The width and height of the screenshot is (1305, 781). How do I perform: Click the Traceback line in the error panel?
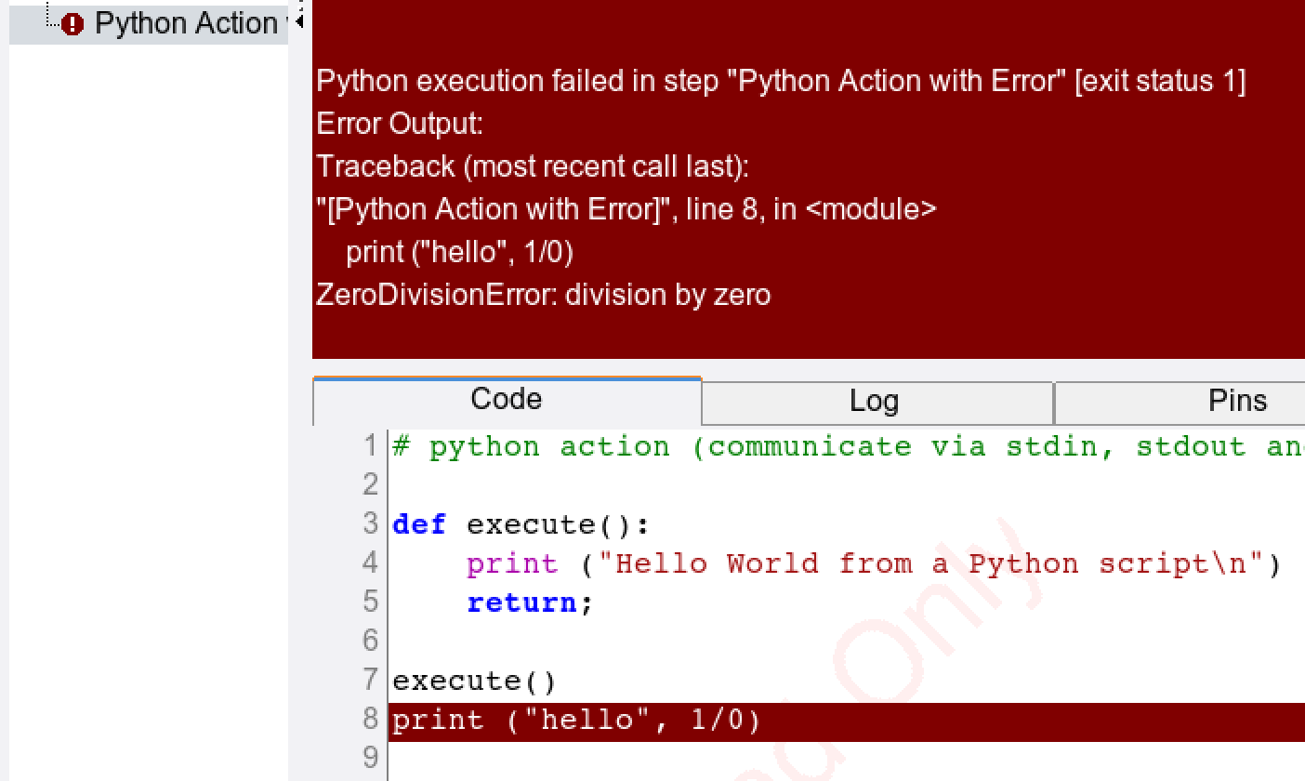[532, 166]
